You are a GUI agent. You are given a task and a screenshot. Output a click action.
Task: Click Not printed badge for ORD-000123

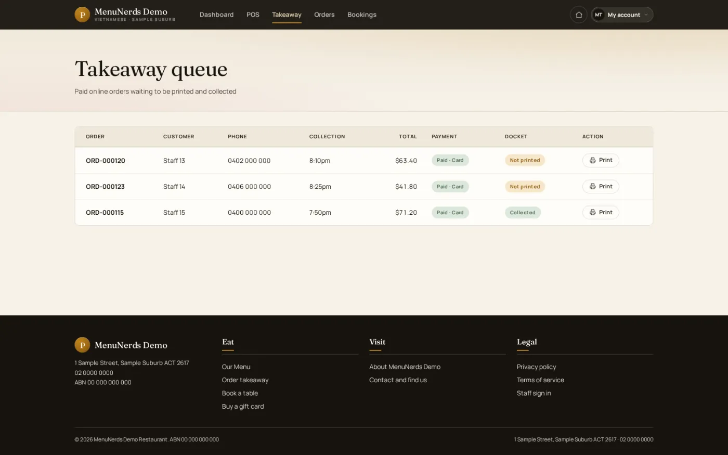(525, 187)
